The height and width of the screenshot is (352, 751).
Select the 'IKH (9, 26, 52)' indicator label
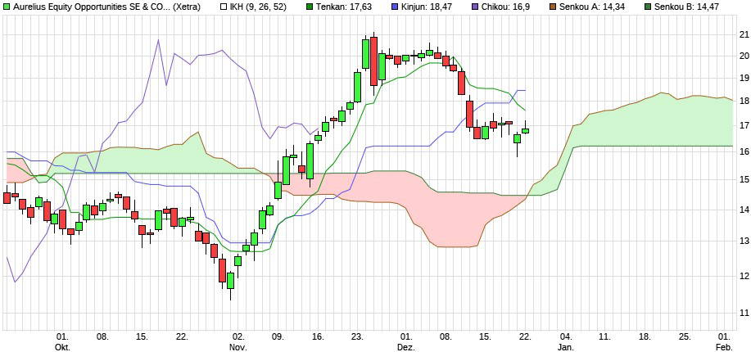[x=260, y=7]
